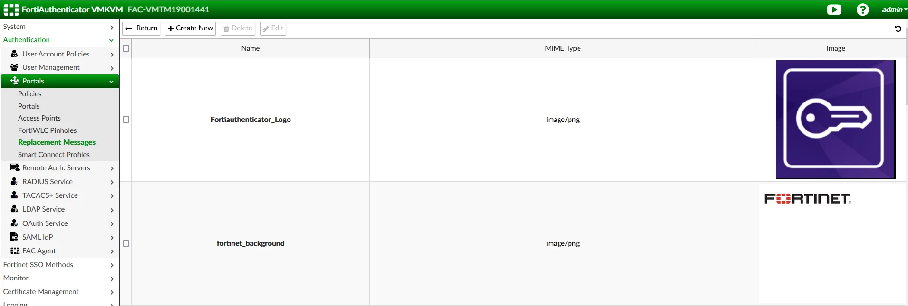Expand LDAP Service chevron
Image resolution: width=908 pixels, height=306 pixels.
pyautogui.click(x=112, y=210)
